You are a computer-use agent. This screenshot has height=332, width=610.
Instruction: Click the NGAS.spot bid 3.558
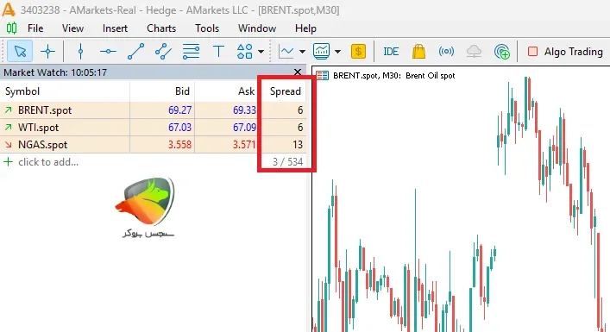(x=179, y=145)
